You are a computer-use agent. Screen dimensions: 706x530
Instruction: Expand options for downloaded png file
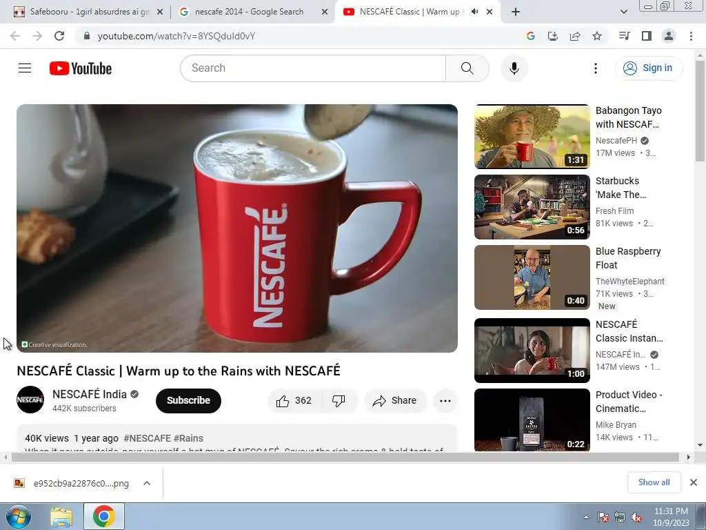click(146, 483)
